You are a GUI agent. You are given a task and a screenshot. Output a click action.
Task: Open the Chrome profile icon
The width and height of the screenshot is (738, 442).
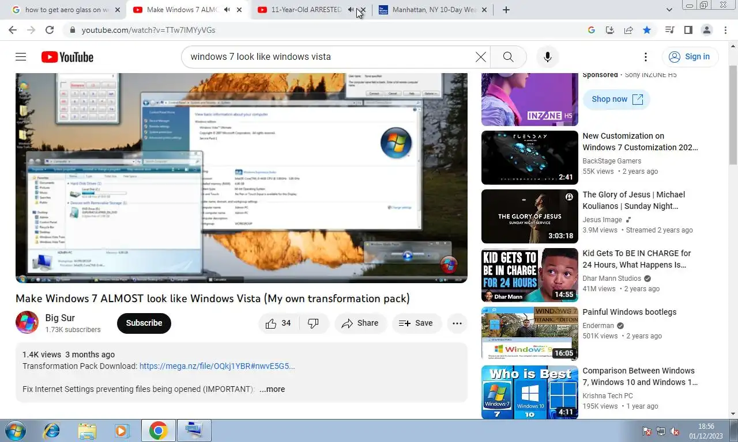click(x=706, y=30)
